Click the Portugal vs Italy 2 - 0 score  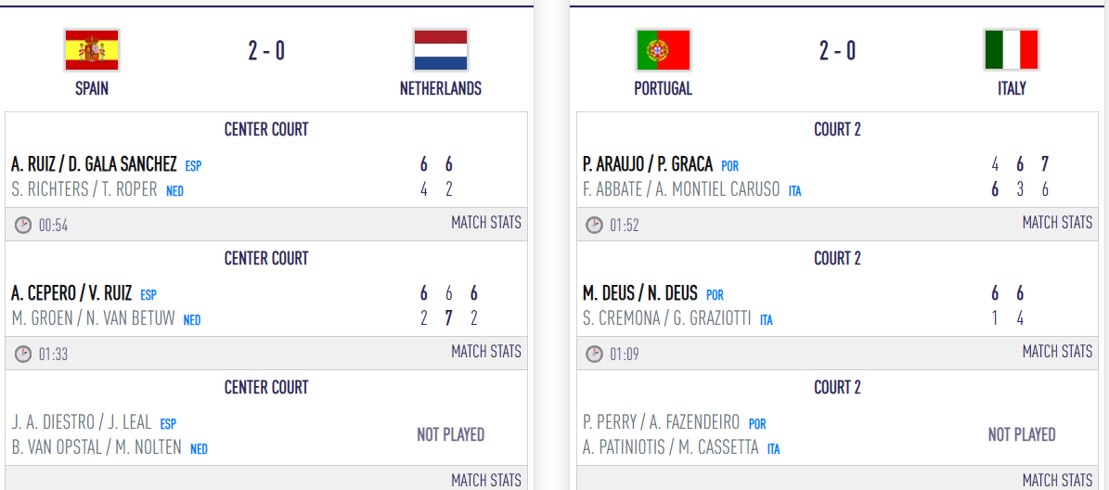[x=837, y=50]
